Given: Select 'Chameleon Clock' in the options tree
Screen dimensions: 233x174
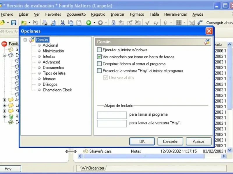Looking at the screenshot, I should pyautogui.click(x=57, y=90).
